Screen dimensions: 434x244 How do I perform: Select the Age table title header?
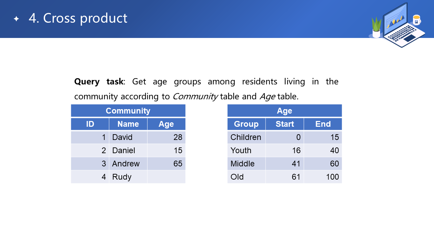click(x=284, y=111)
